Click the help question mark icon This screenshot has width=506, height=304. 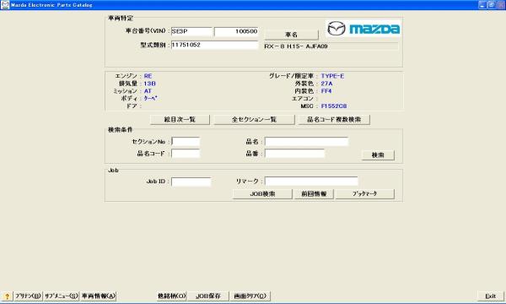coord(7,296)
